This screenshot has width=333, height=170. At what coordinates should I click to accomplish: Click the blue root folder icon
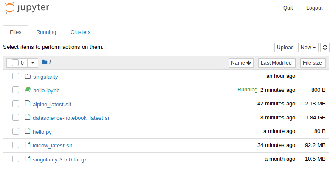point(45,62)
